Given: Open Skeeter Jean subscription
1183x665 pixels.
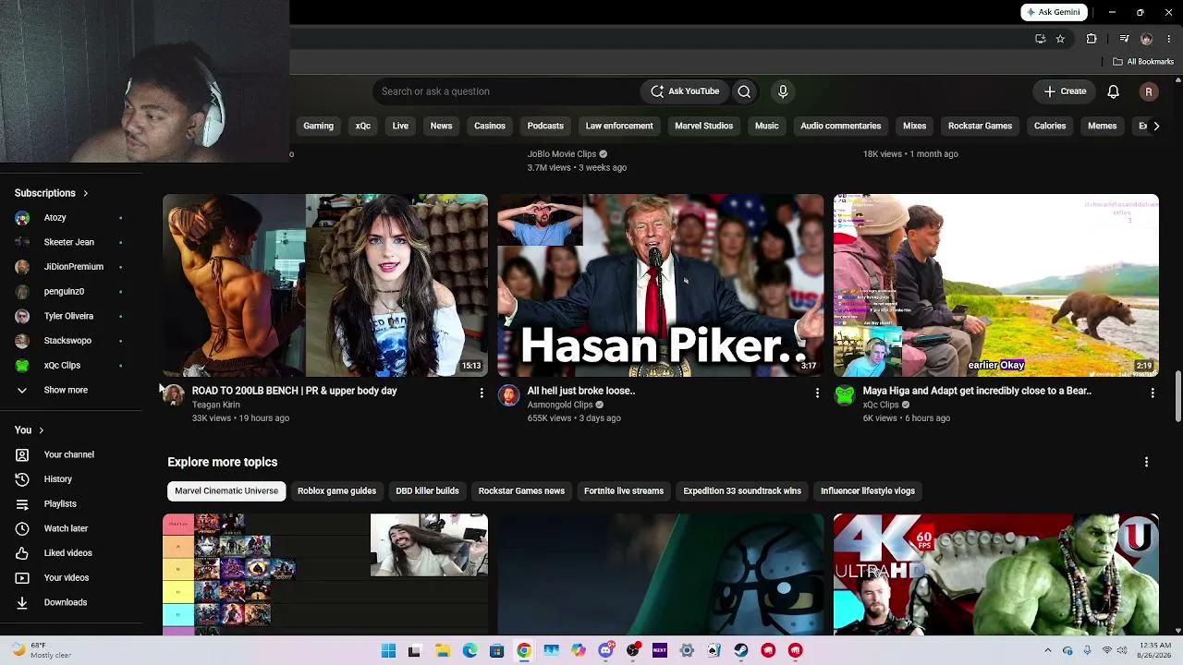Looking at the screenshot, I should click(71, 242).
